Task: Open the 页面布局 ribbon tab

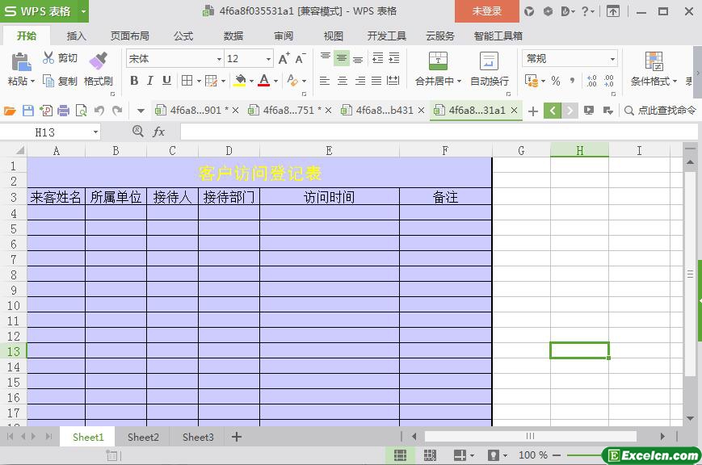Action: [130, 36]
